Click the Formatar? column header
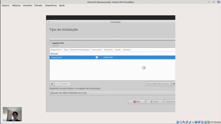Viewport: 221px width, 124px height. [x=97, y=50]
